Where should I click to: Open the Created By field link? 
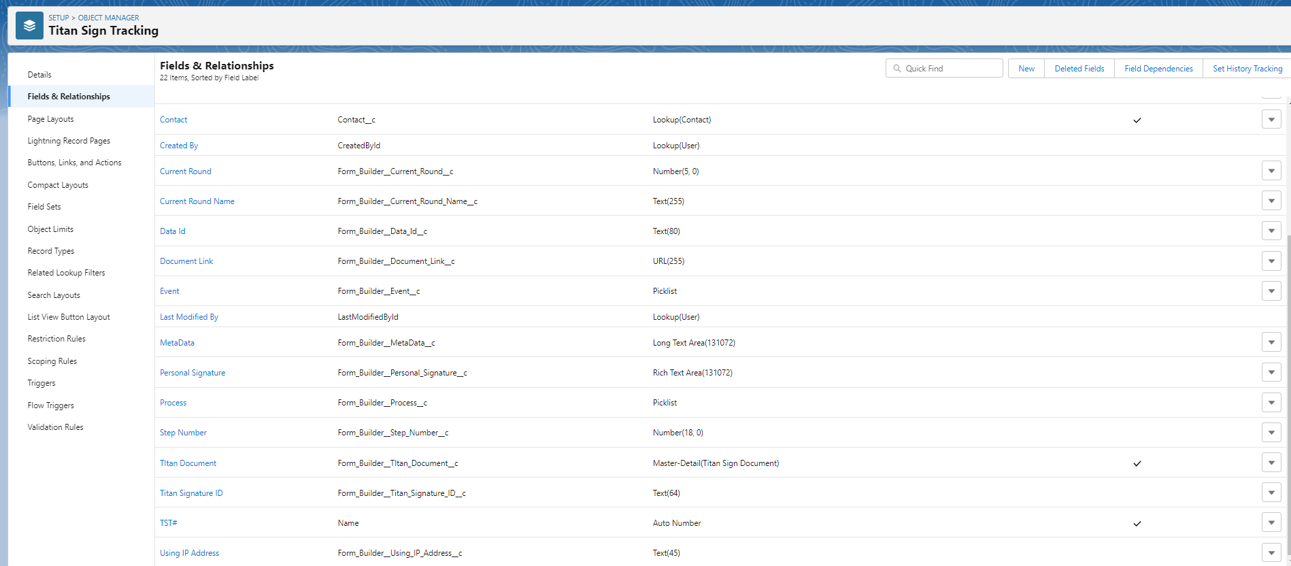point(179,146)
